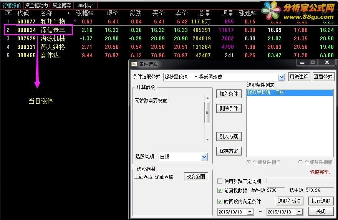Select stock 000034 深信泰丰
The width and height of the screenshot is (338, 220).
click(169, 30)
